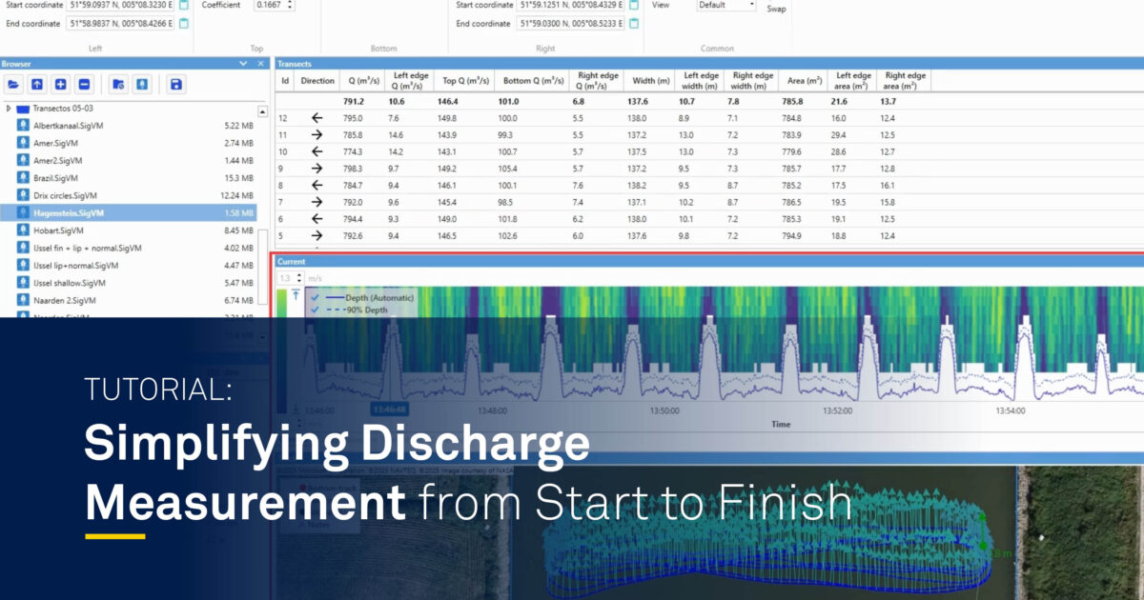
Task: Click the plus (expand all) icon in Browser toolbar
Action: point(61,84)
